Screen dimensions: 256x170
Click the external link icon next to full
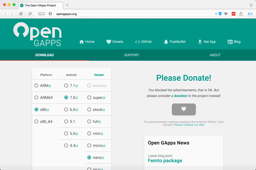pyautogui.click(x=100, y=122)
